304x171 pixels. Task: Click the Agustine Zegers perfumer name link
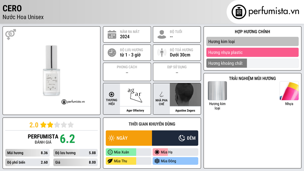click(185, 110)
